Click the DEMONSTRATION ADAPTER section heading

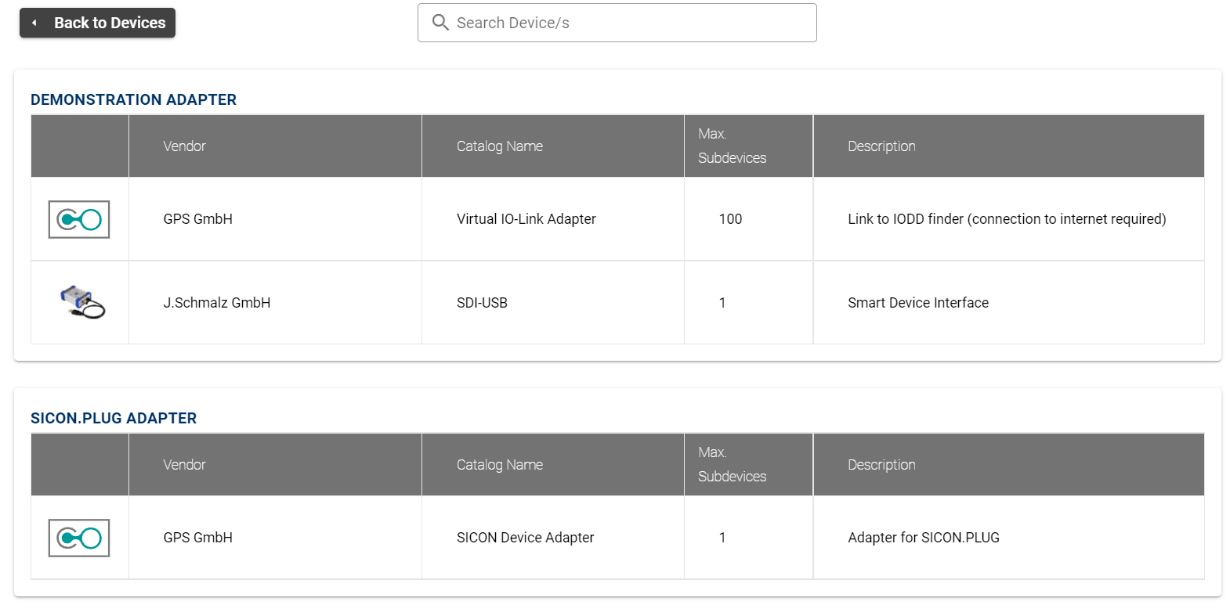click(133, 99)
